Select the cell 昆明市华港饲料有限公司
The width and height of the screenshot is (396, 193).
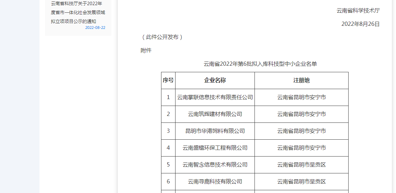click(x=215, y=131)
